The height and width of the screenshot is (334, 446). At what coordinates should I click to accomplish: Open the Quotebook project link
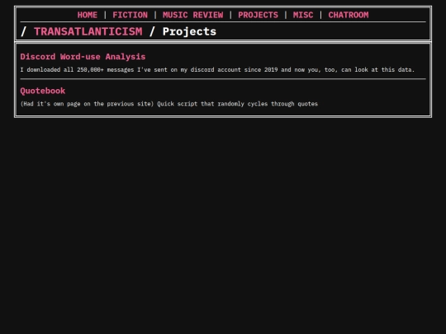(43, 91)
